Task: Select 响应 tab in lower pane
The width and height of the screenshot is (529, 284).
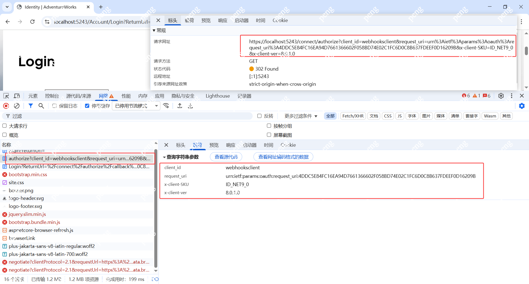Action: click(231, 145)
